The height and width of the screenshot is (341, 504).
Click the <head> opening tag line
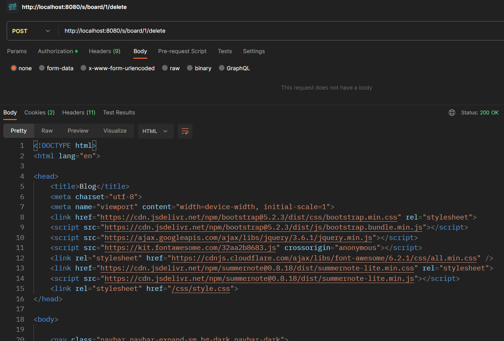coord(46,176)
